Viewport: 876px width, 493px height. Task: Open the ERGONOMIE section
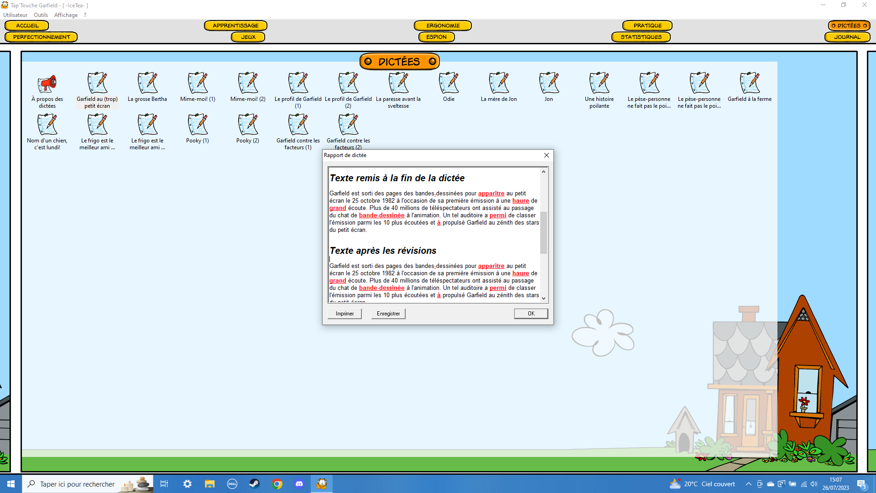(x=443, y=26)
